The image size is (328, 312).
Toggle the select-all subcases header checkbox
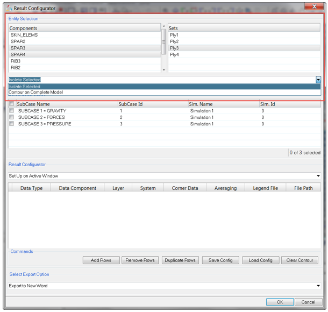pos(12,104)
